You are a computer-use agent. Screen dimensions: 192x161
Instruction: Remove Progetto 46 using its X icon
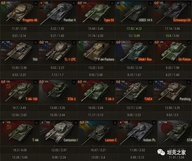coord(36,3)
